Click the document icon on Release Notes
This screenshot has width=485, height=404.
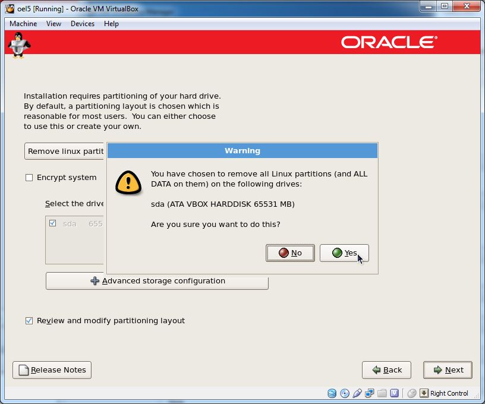tap(24, 370)
